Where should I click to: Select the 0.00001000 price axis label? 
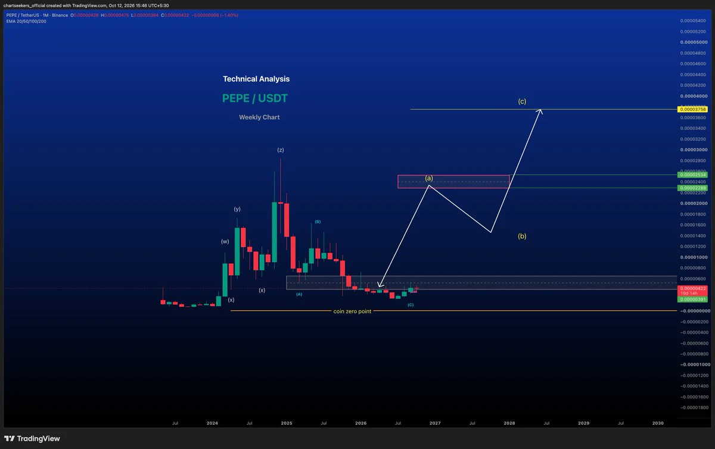coord(695,257)
